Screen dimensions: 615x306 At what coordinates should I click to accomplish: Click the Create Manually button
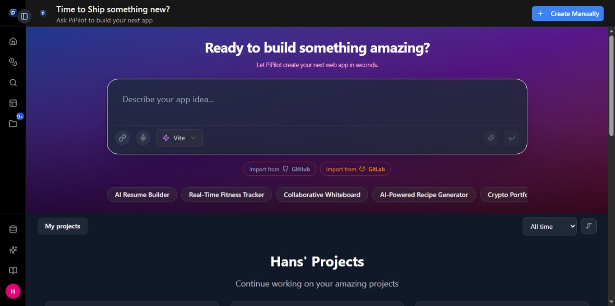click(568, 13)
